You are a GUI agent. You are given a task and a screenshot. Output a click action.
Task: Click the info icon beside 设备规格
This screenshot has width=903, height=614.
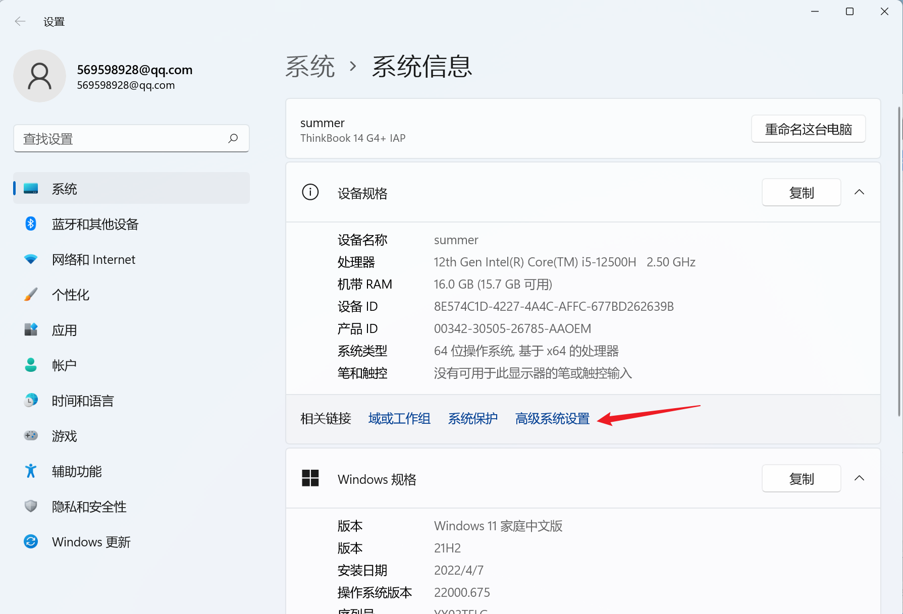point(310,192)
